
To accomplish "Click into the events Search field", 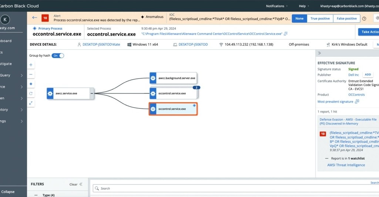I will coord(236,188).
